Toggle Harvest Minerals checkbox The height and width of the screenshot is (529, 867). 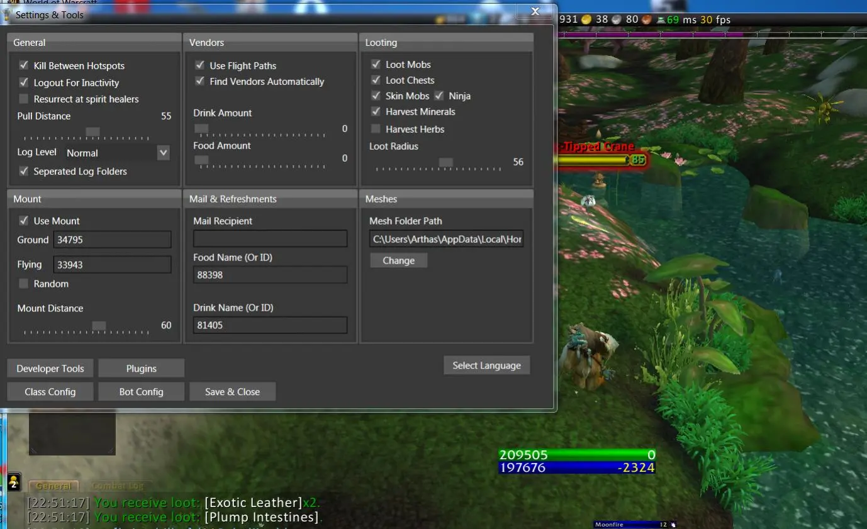[376, 111]
